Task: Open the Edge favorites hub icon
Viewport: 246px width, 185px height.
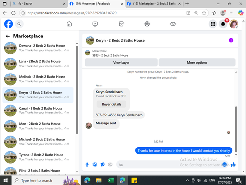Action: 214,13
